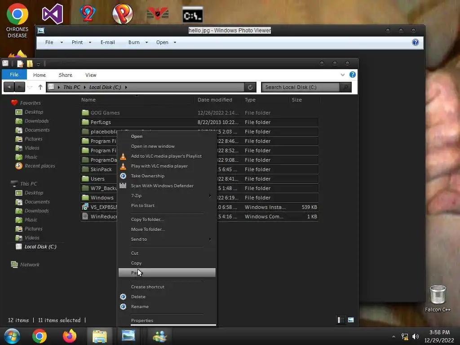Expand the Local Disk (C:) breadcrumb arrow
This screenshot has height=345, width=460.
[126, 87]
